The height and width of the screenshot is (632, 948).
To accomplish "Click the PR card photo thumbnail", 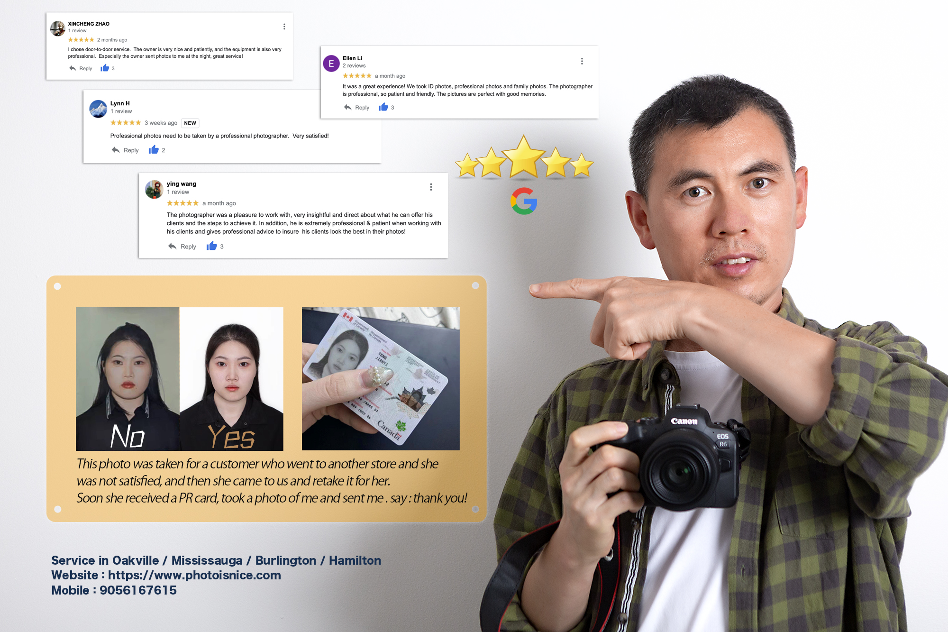I will click(381, 378).
